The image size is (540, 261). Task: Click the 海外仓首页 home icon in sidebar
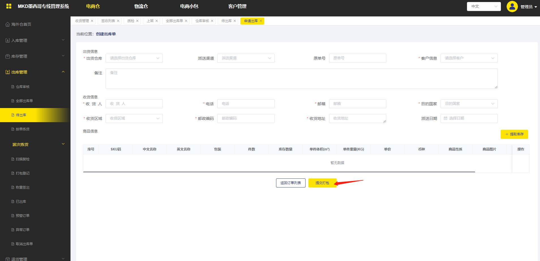(x=8, y=24)
